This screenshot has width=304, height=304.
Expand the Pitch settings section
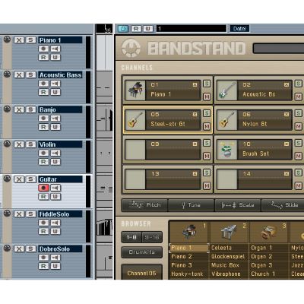pyautogui.click(x=144, y=205)
